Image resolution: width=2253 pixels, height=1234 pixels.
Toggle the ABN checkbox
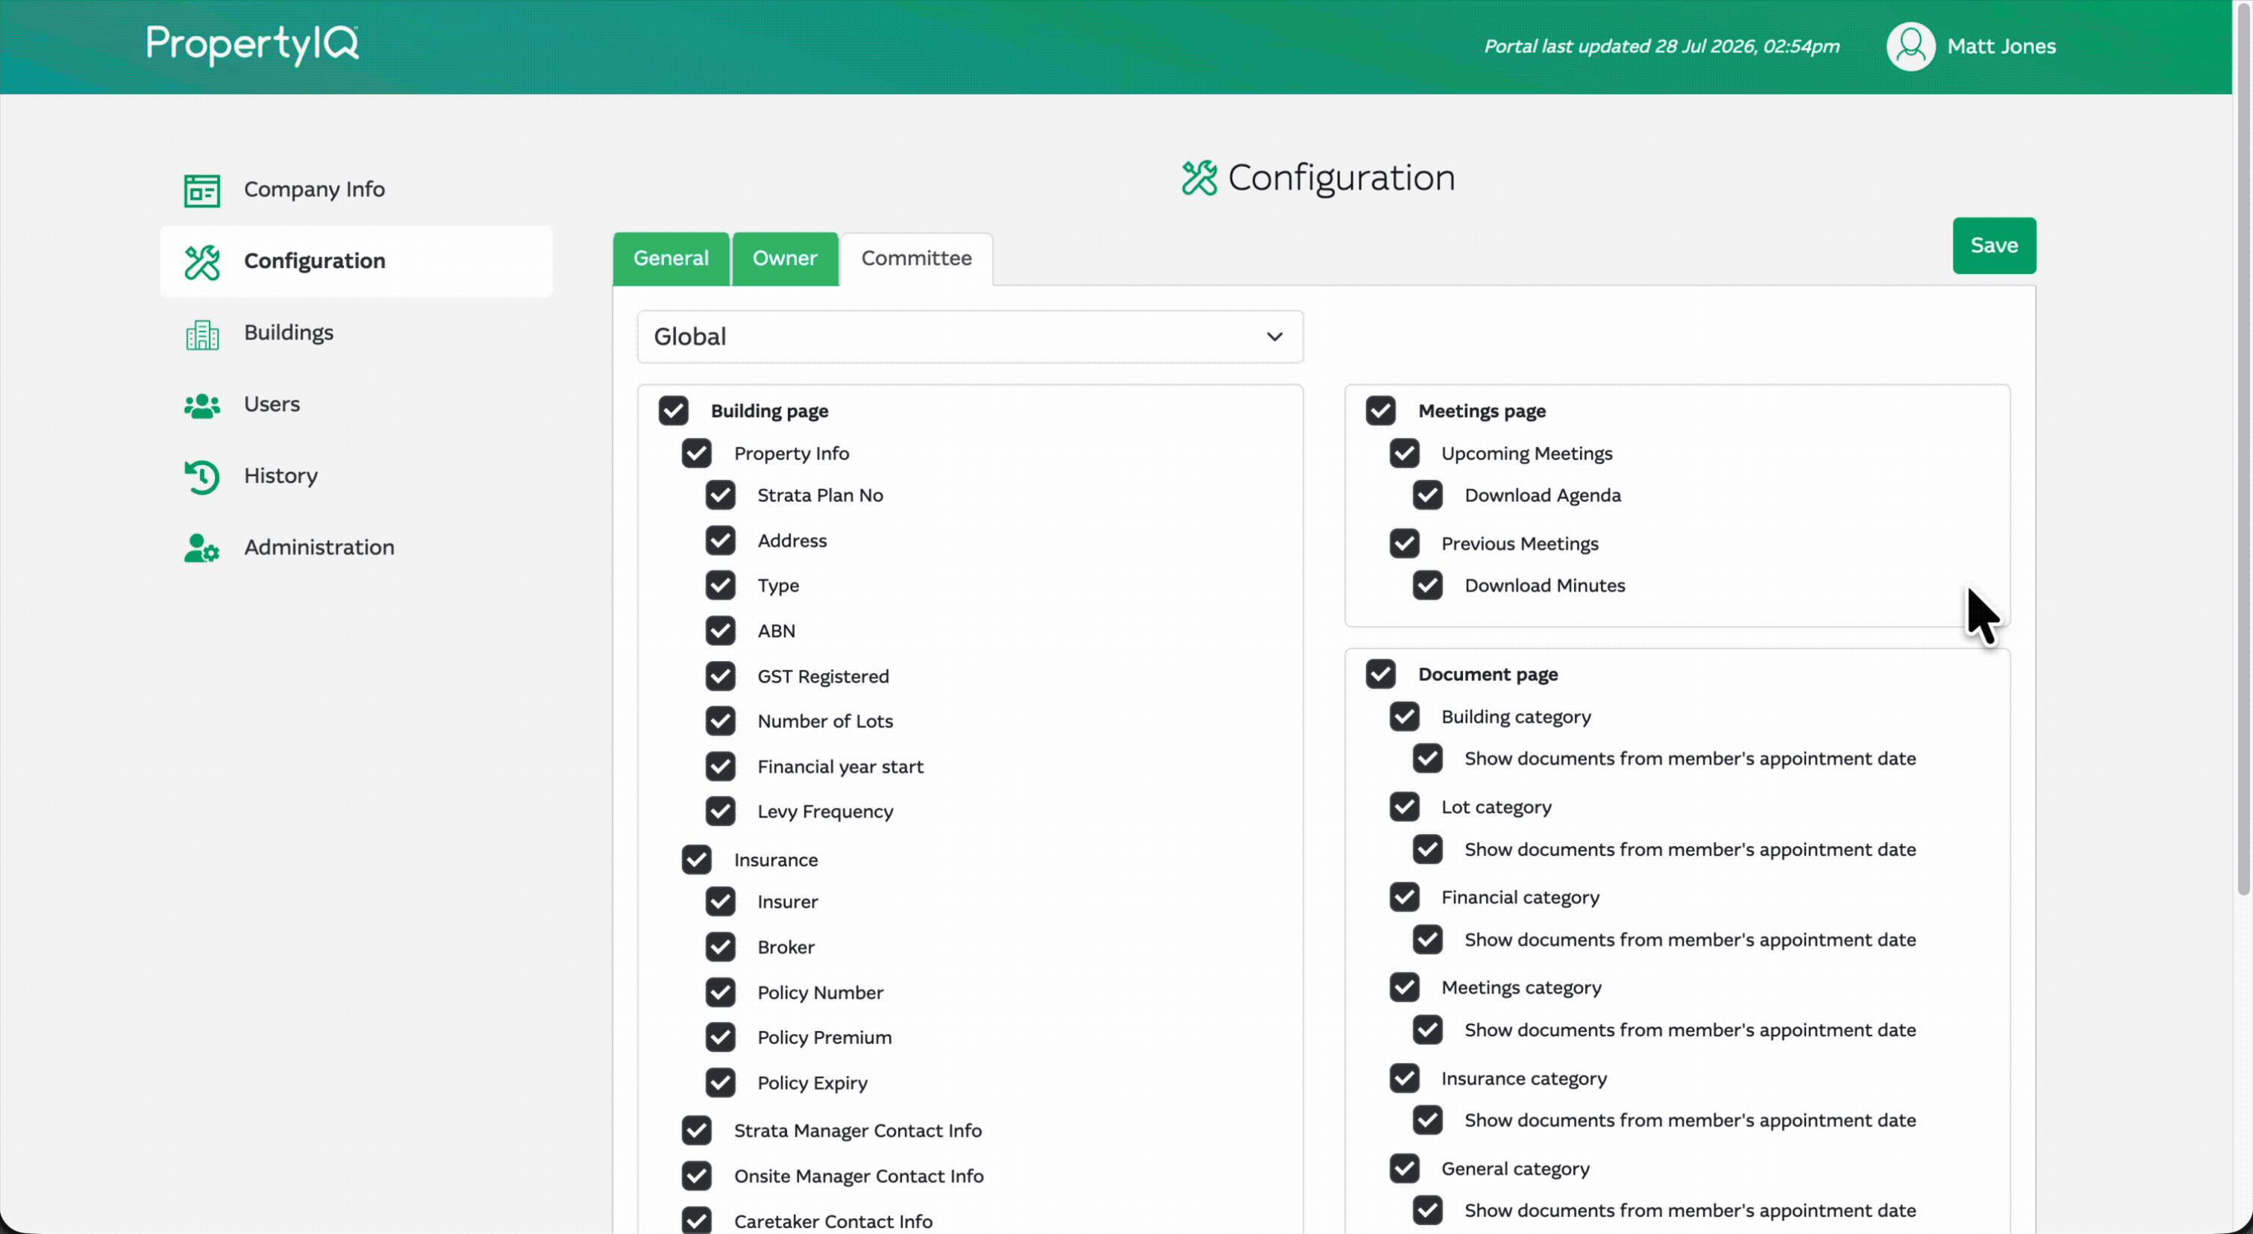click(x=721, y=631)
